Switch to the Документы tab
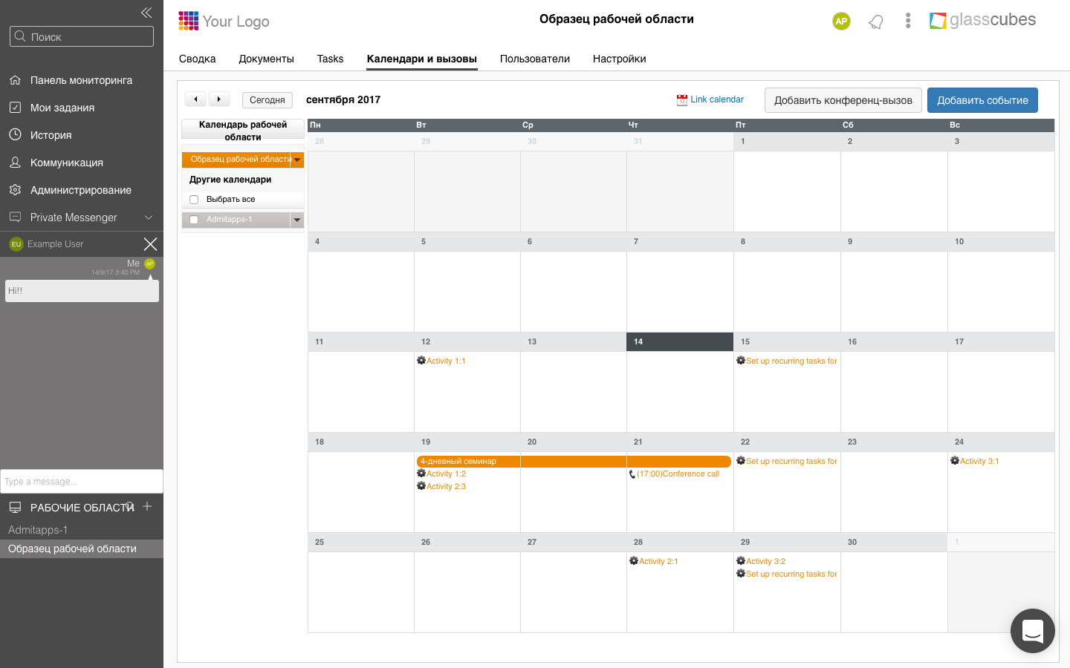This screenshot has width=1070, height=668. (x=266, y=59)
